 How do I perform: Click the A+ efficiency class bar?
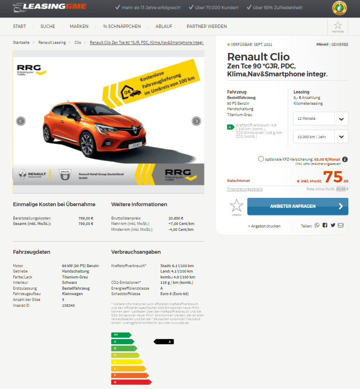[x=121, y=335]
